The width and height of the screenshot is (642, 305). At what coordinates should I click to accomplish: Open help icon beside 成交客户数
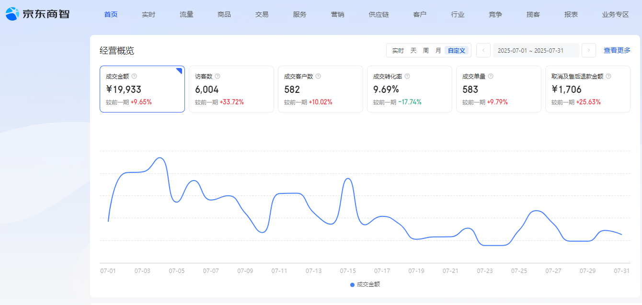tap(318, 76)
